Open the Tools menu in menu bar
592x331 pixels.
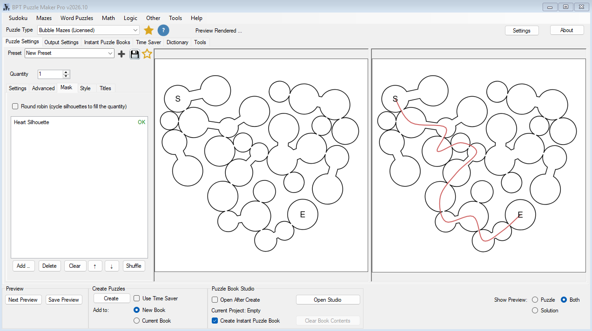pos(175,18)
